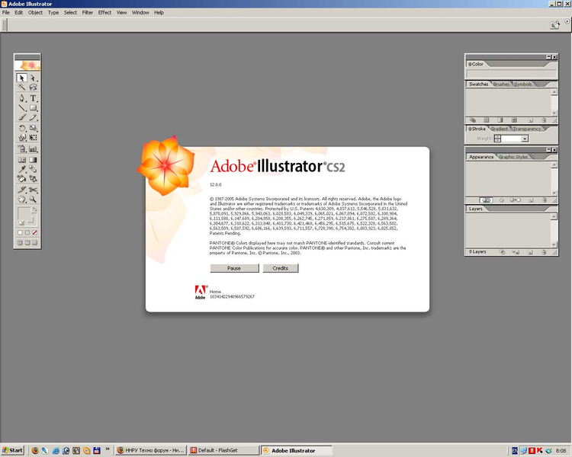
Task: Set paint mode to Gradient in the toolbox
Action: [27, 232]
